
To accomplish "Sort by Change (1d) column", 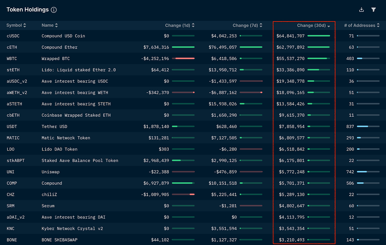I will (x=180, y=25).
